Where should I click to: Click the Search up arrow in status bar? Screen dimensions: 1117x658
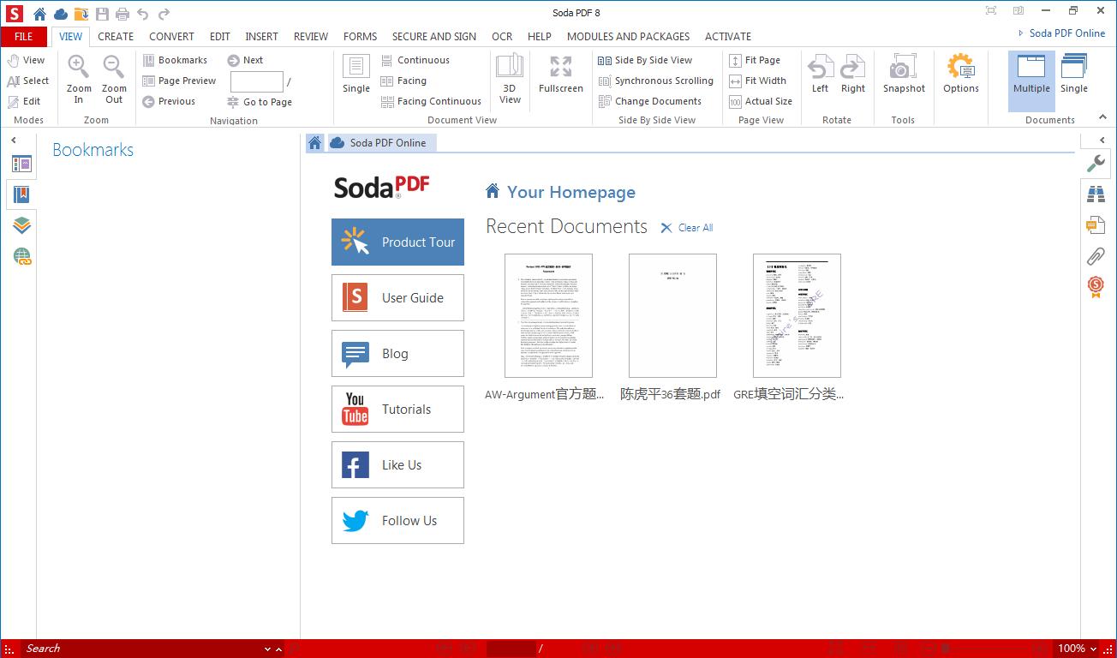coord(278,649)
